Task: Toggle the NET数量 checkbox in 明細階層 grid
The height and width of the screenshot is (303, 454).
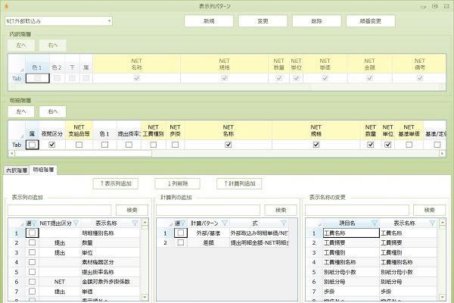Action: [x=370, y=145]
